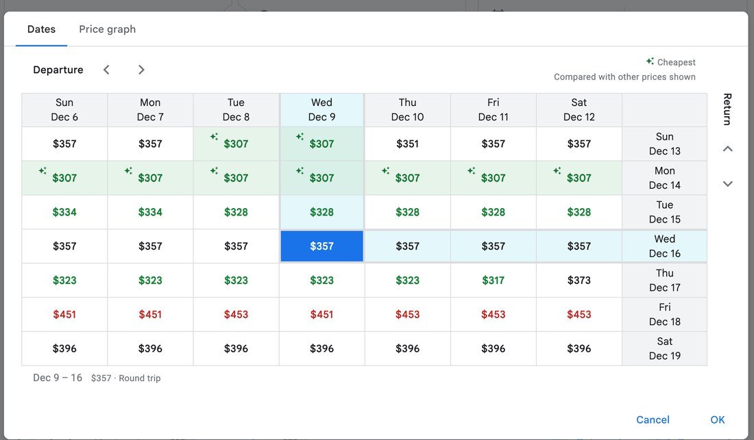Click the Dec 9 – 16 trip summary
The image size is (754, 440).
tap(57, 378)
